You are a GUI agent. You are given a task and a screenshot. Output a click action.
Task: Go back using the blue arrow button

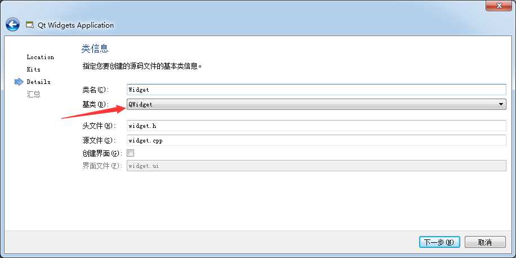tap(12, 25)
